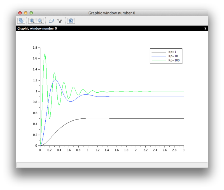
Task: Click the blue curve's overshoot peak
Action: 55,80
